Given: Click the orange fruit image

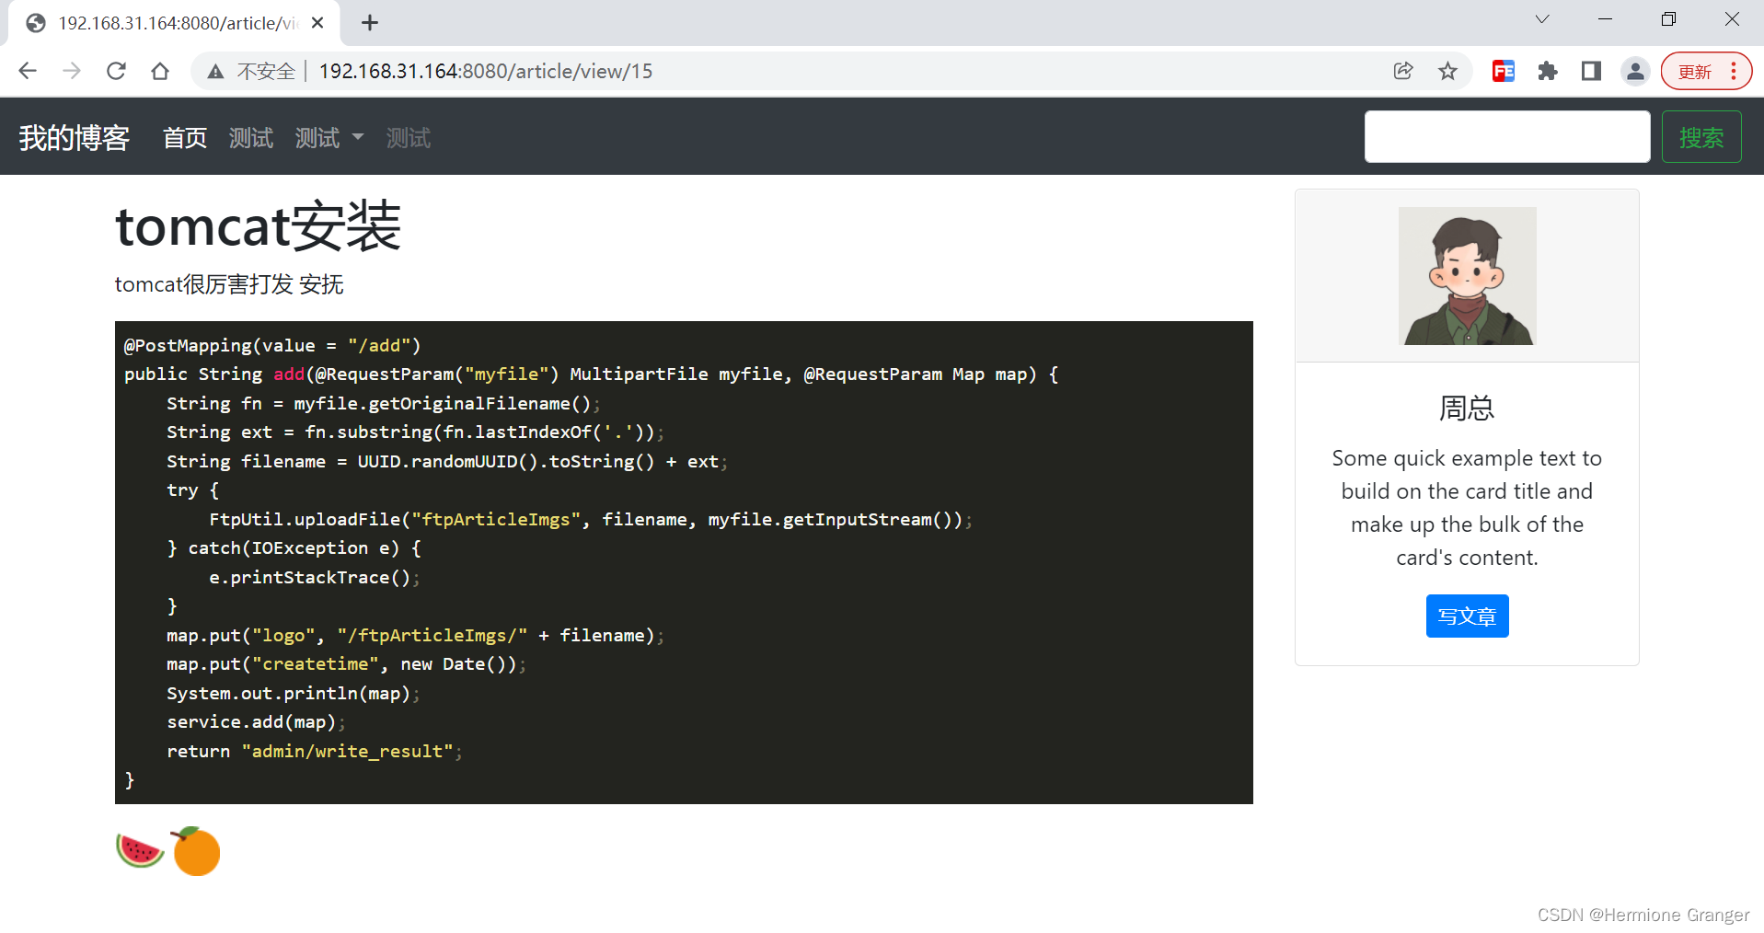Looking at the screenshot, I should [x=196, y=851].
